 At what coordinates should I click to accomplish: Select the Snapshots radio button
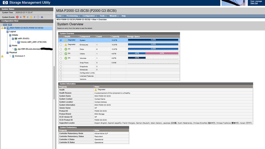click(61, 67)
